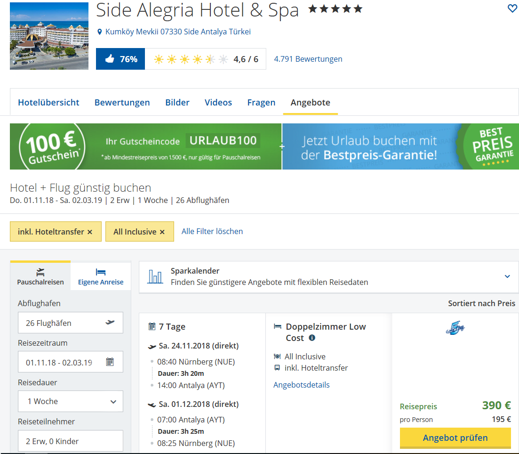Click the Bestpreis-Garantie banner
This screenshot has width=519, height=454.
coord(400,146)
